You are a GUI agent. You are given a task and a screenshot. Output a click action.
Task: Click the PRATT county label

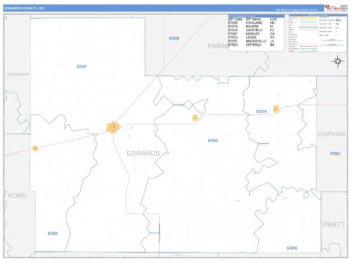coord(333,225)
